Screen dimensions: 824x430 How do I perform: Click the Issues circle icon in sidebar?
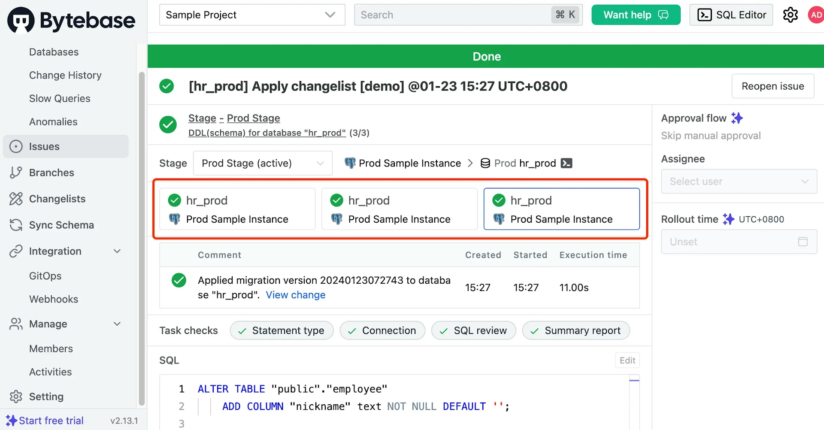(x=16, y=146)
